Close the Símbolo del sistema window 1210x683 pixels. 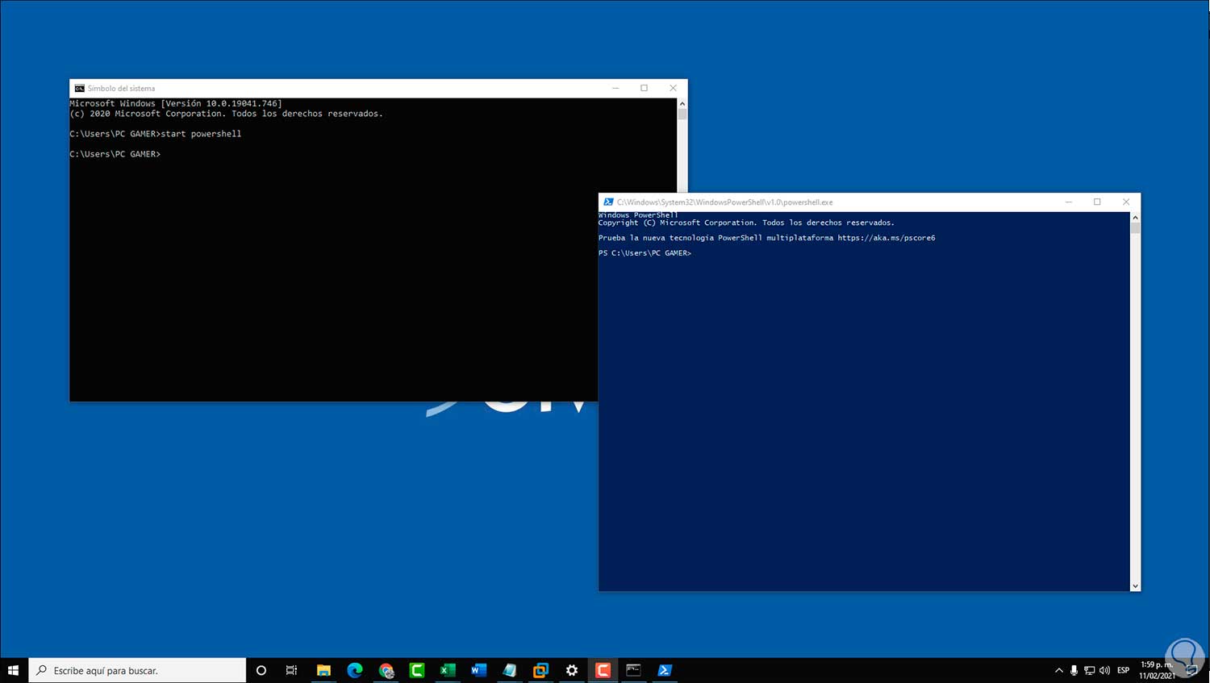click(x=673, y=89)
